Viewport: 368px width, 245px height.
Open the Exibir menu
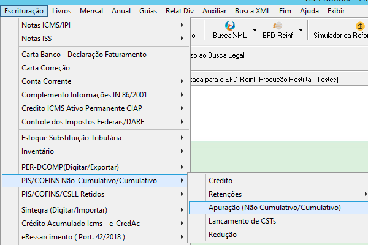[336, 11]
